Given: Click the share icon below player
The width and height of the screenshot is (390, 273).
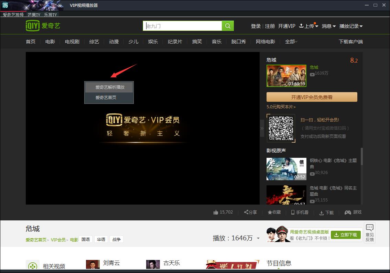Looking at the screenshot, I should (x=246, y=212).
